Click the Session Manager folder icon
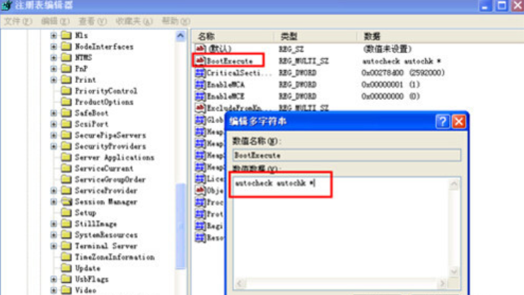Image resolution: width=524 pixels, height=295 pixels. [x=66, y=202]
